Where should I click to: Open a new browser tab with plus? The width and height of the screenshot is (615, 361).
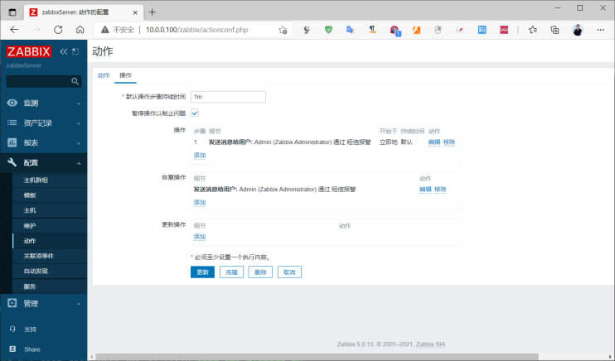[153, 12]
